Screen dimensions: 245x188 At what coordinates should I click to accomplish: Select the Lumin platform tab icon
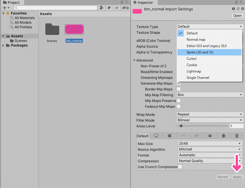click(x=210, y=136)
